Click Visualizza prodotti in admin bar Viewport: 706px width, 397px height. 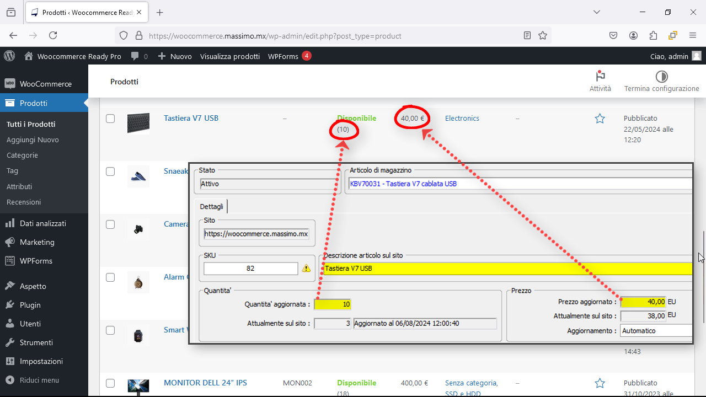(x=230, y=56)
